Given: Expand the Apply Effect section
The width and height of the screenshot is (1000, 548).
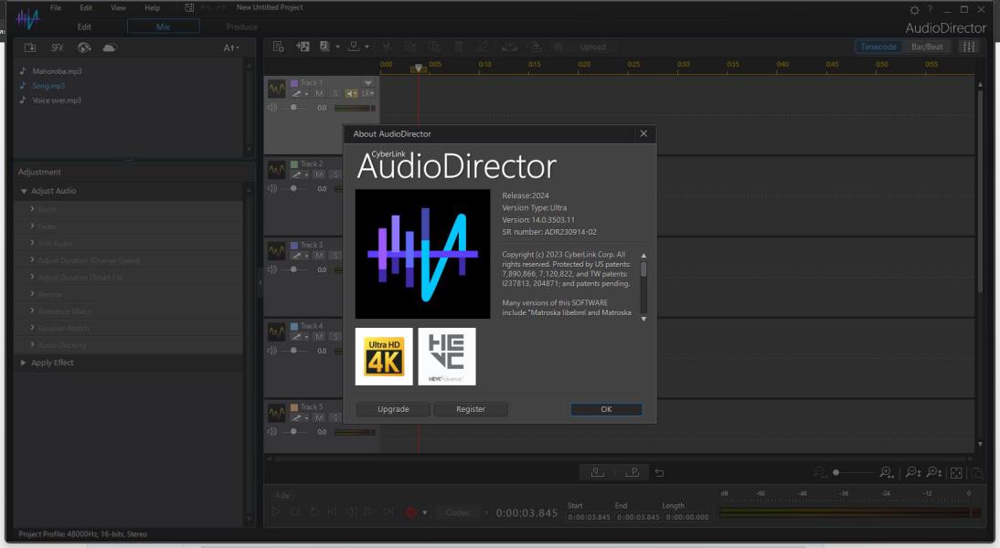Looking at the screenshot, I should pos(24,363).
